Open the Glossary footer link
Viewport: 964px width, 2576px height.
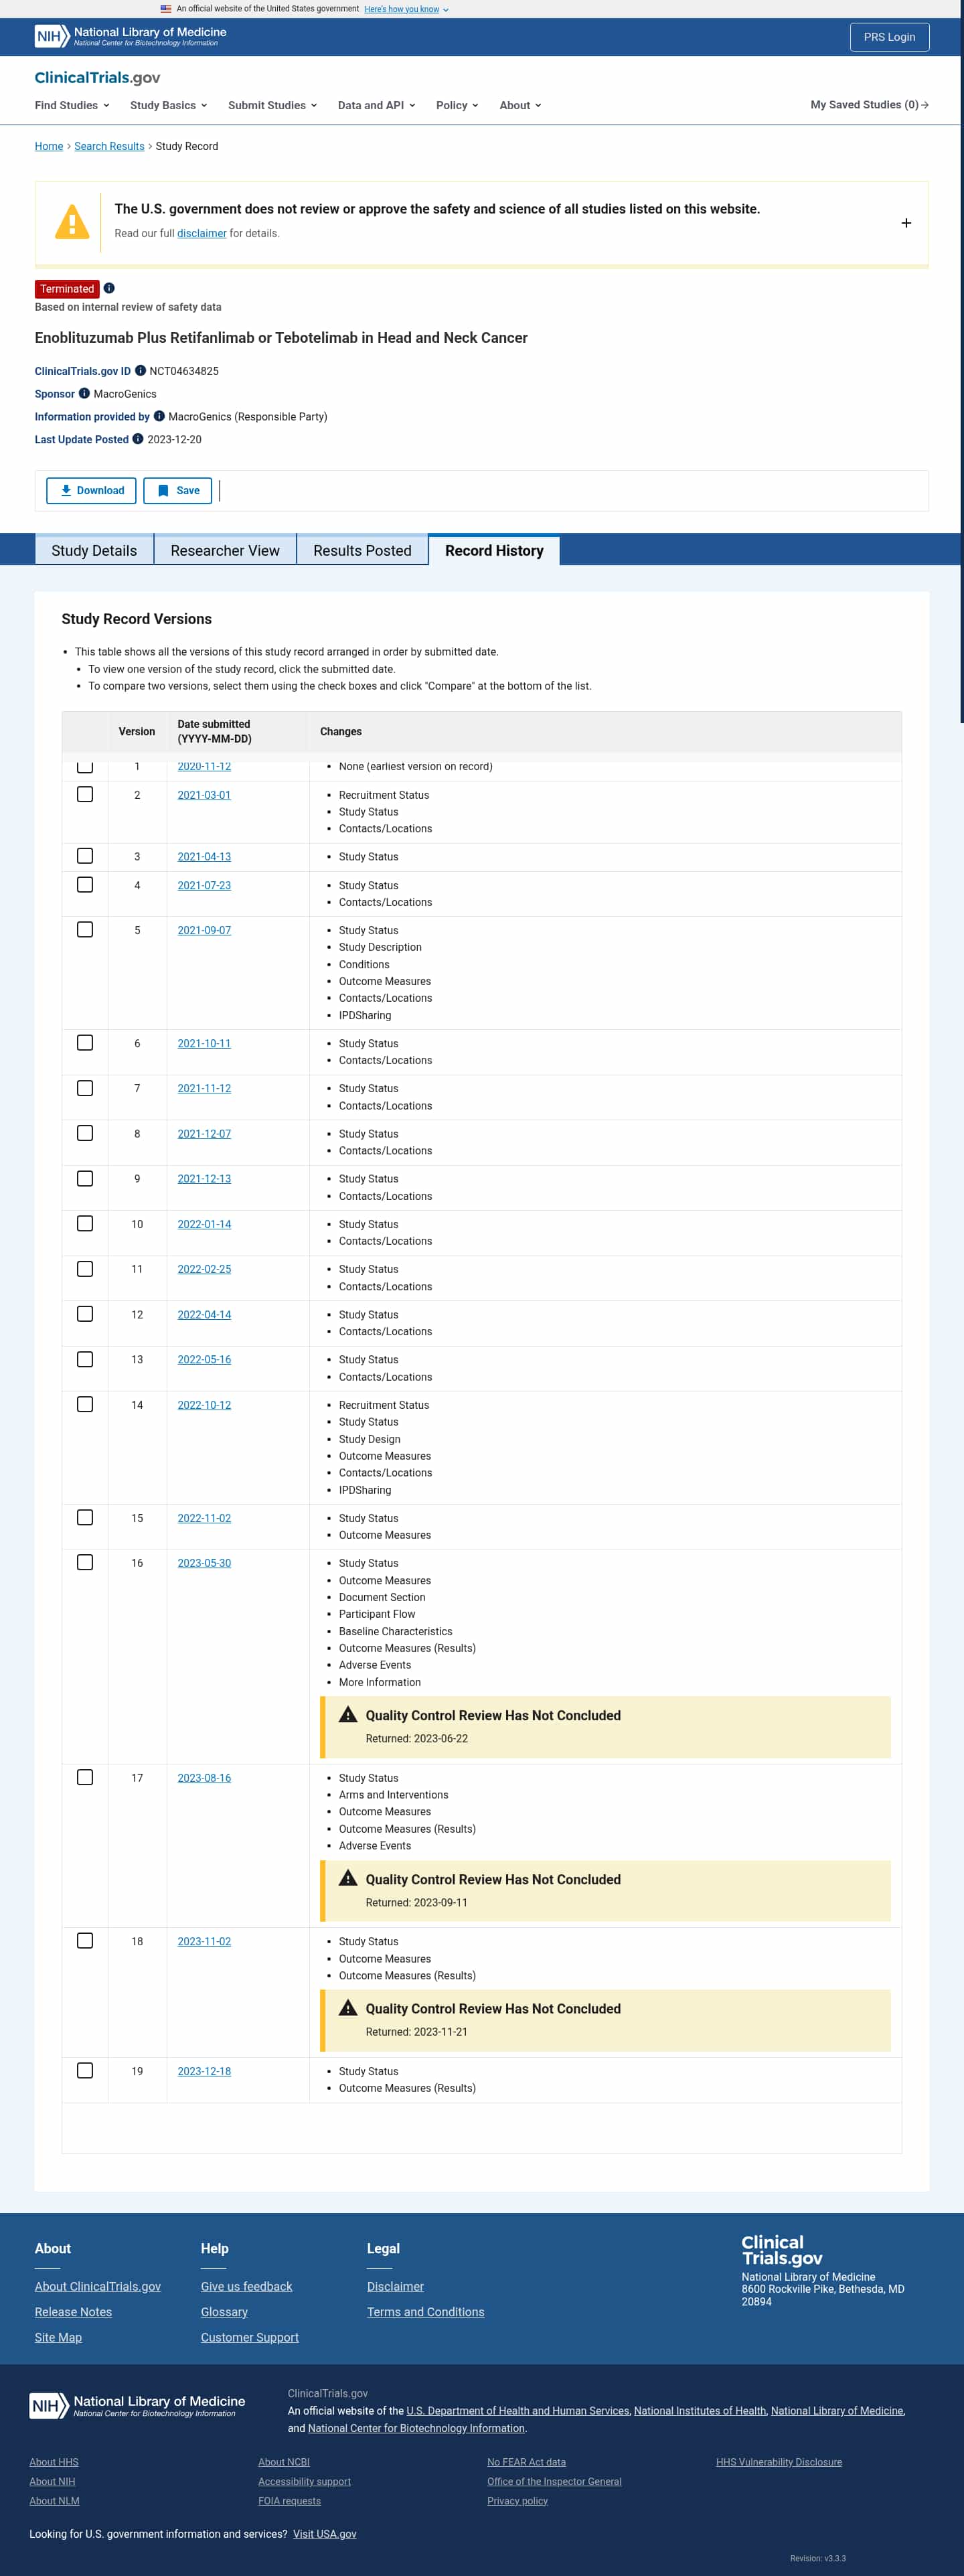pyautogui.click(x=224, y=2311)
